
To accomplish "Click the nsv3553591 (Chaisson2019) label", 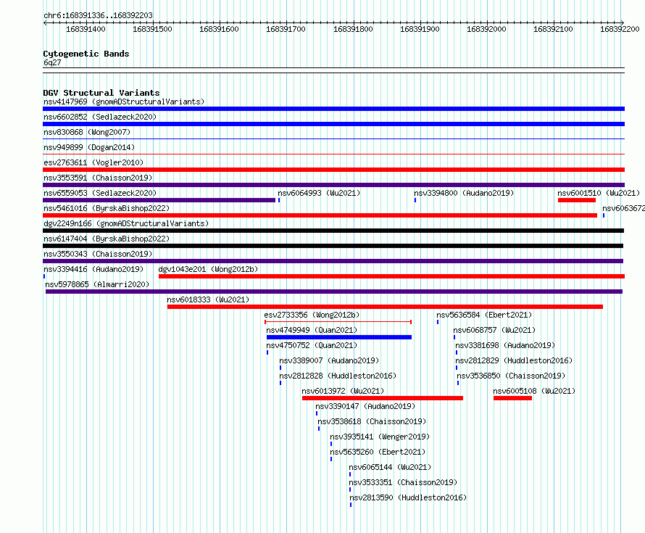I will [98, 178].
